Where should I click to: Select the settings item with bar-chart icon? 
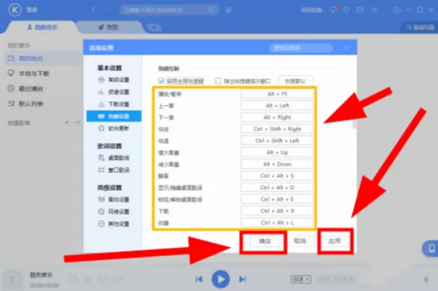[114, 92]
